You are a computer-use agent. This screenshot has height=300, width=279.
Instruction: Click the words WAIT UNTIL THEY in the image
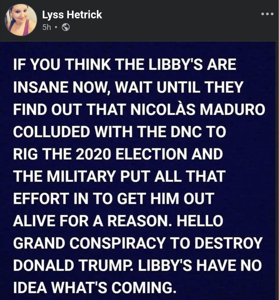point(179,87)
